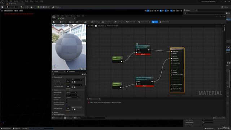Click the graph icon beside the M_Floor breadcrumb
The image size is (231, 130).
[96, 26]
